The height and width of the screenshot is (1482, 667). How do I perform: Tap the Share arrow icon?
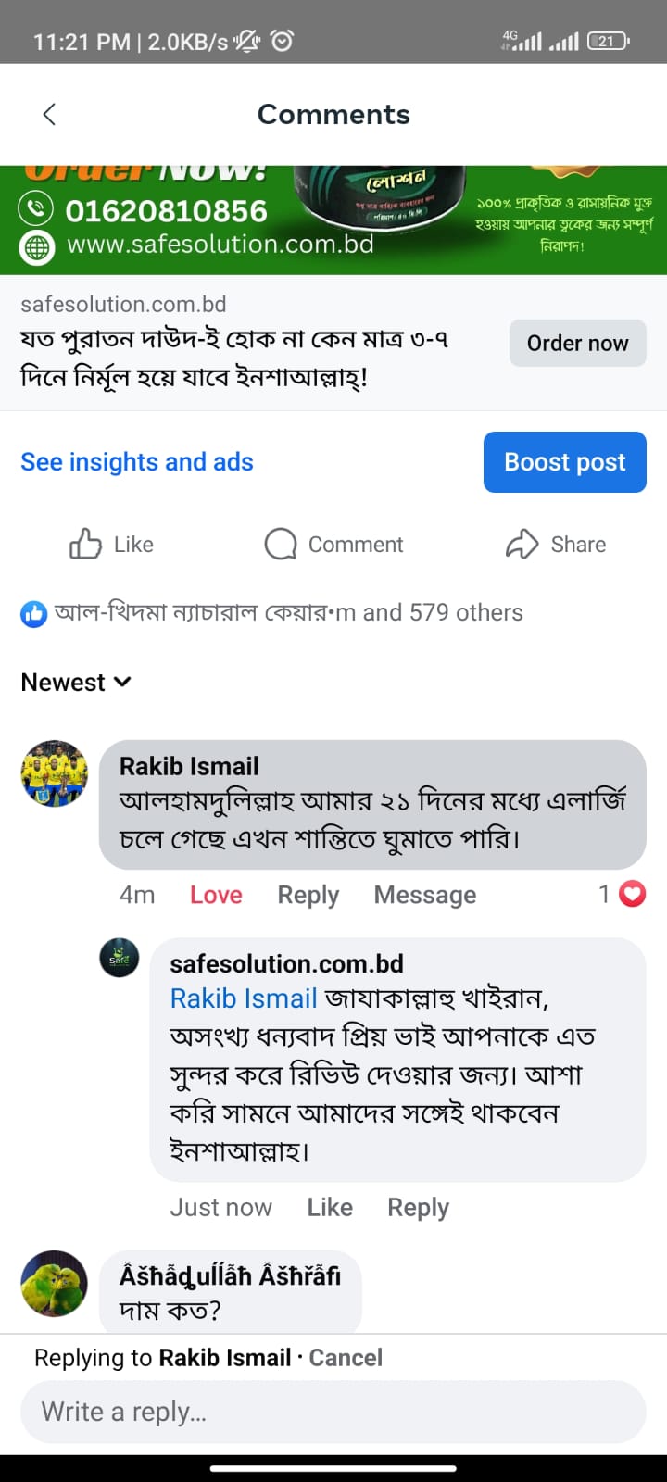click(x=522, y=544)
